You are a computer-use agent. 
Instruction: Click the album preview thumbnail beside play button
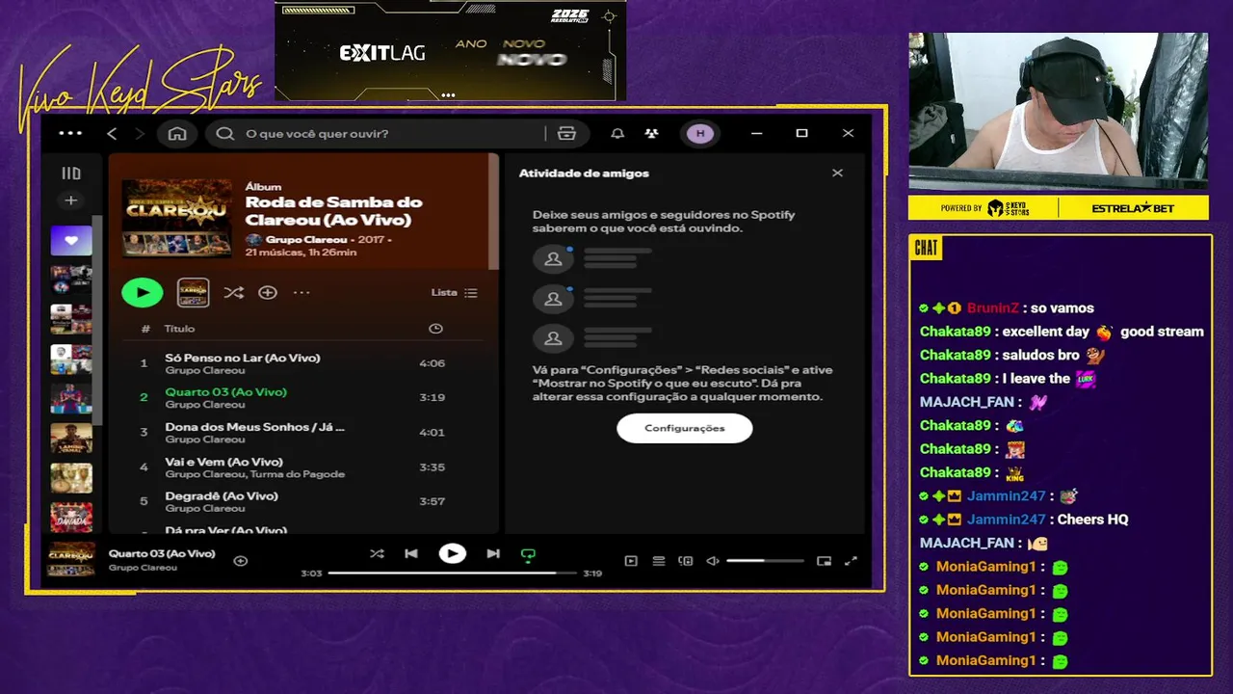[x=194, y=292]
